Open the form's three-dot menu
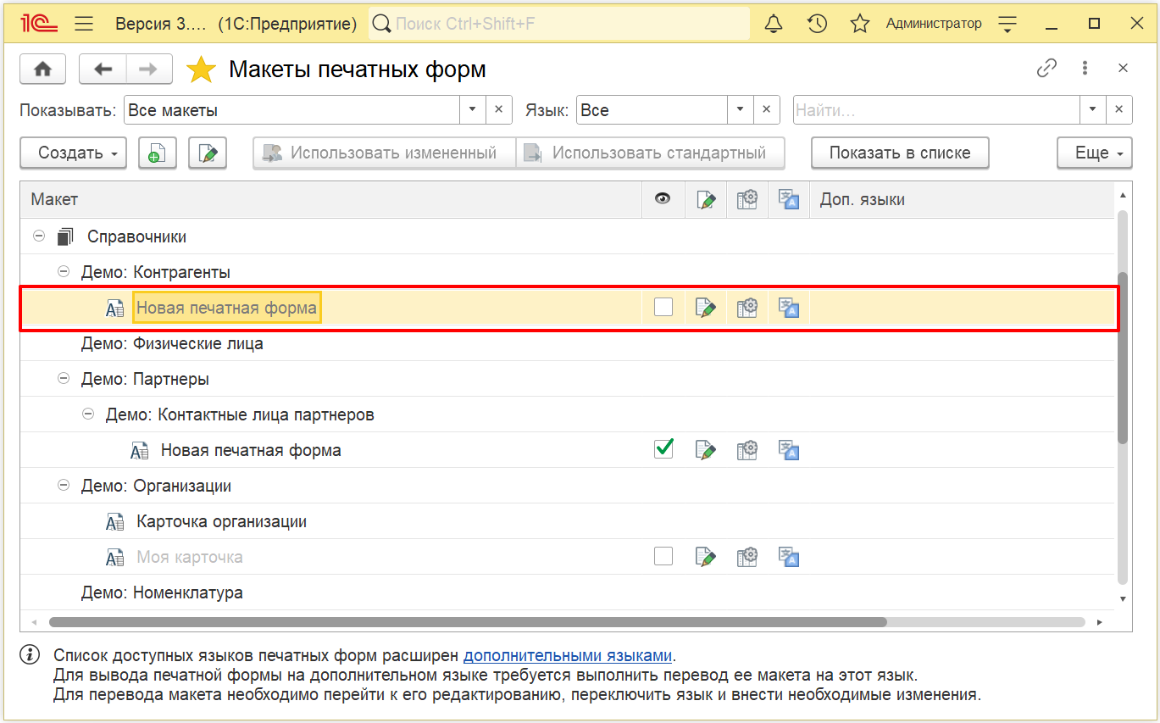The height and width of the screenshot is (723, 1160). click(1085, 69)
